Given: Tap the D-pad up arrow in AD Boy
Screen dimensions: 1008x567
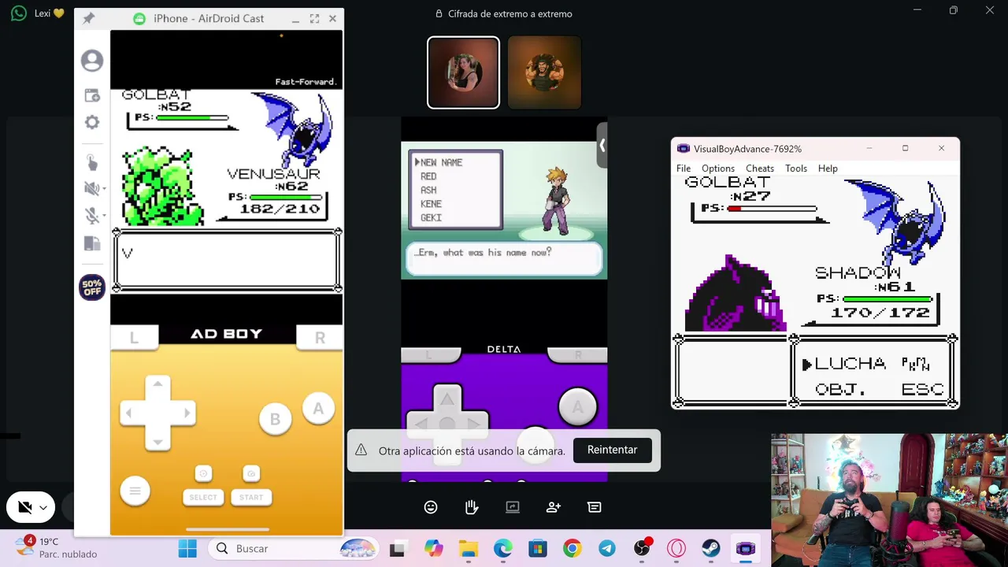Looking at the screenshot, I should (157, 384).
